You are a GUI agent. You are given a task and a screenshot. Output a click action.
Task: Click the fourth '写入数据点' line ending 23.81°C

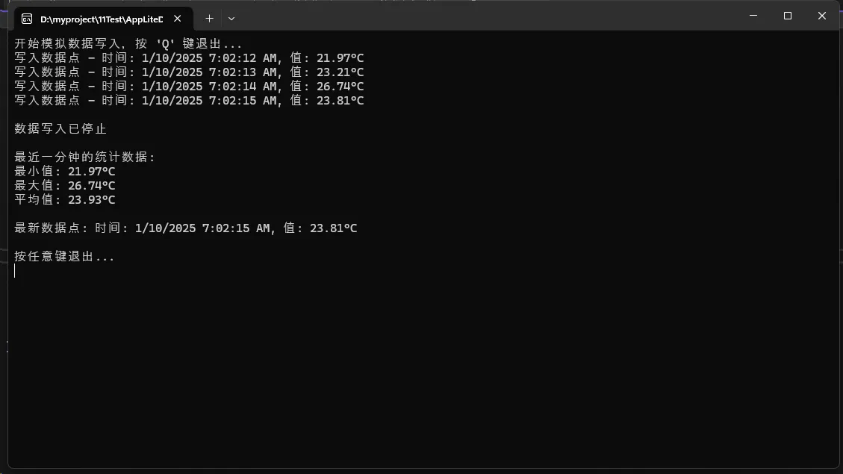click(189, 101)
